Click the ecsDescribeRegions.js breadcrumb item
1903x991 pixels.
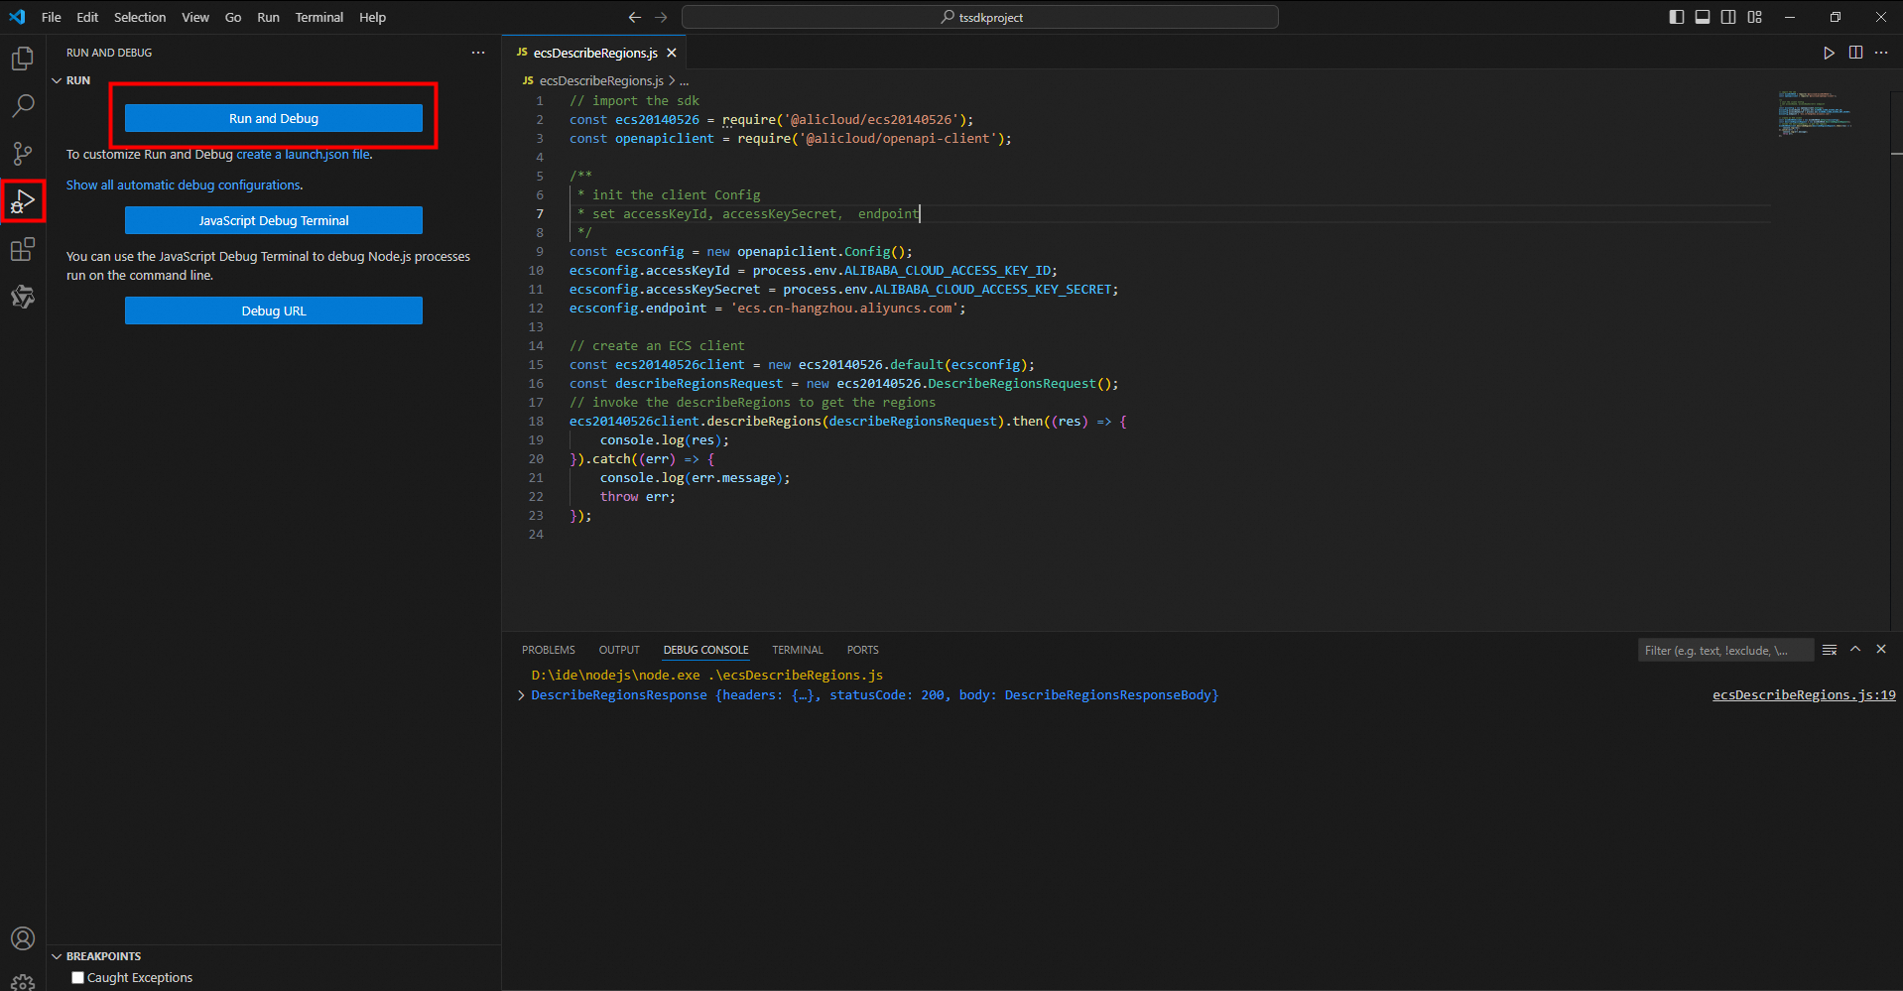point(601,81)
